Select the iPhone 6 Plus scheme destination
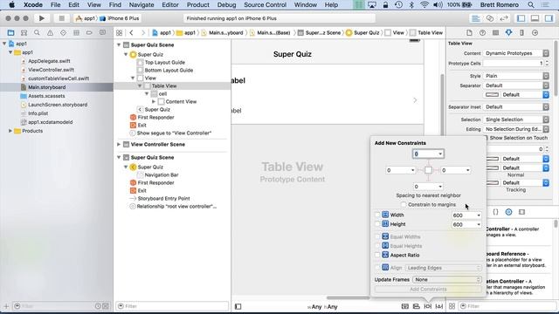Screen dimensions: 559x314 (120, 18)
